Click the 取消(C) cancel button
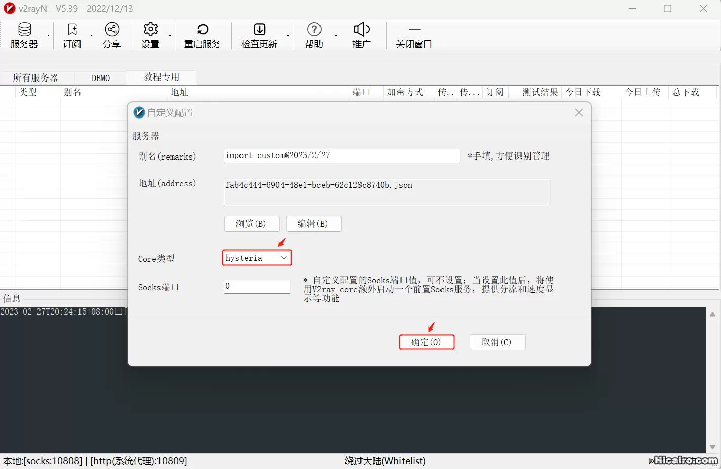 tap(497, 342)
